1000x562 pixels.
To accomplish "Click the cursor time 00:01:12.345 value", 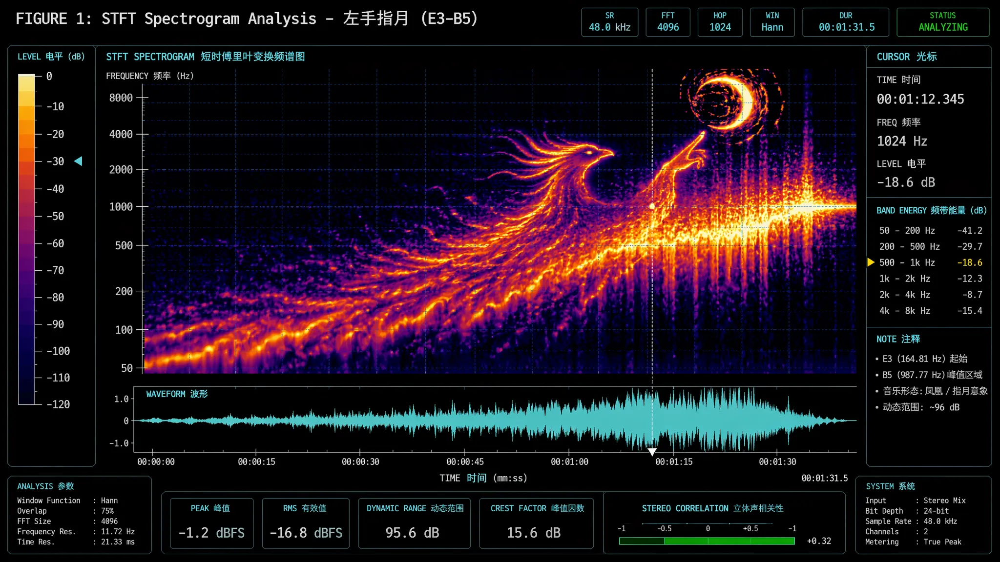I will 920,100.
